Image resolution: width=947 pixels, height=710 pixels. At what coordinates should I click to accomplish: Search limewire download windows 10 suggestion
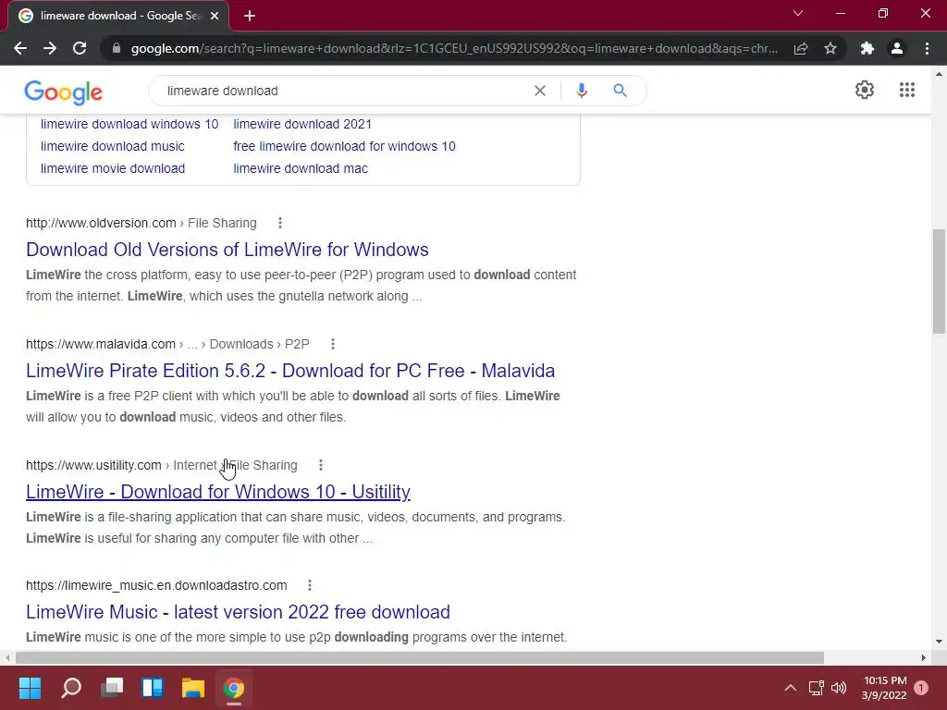coord(129,124)
